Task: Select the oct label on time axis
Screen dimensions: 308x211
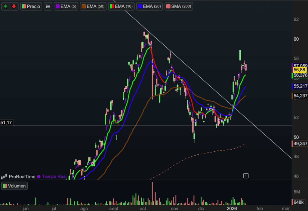Action: click(x=143, y=208)
